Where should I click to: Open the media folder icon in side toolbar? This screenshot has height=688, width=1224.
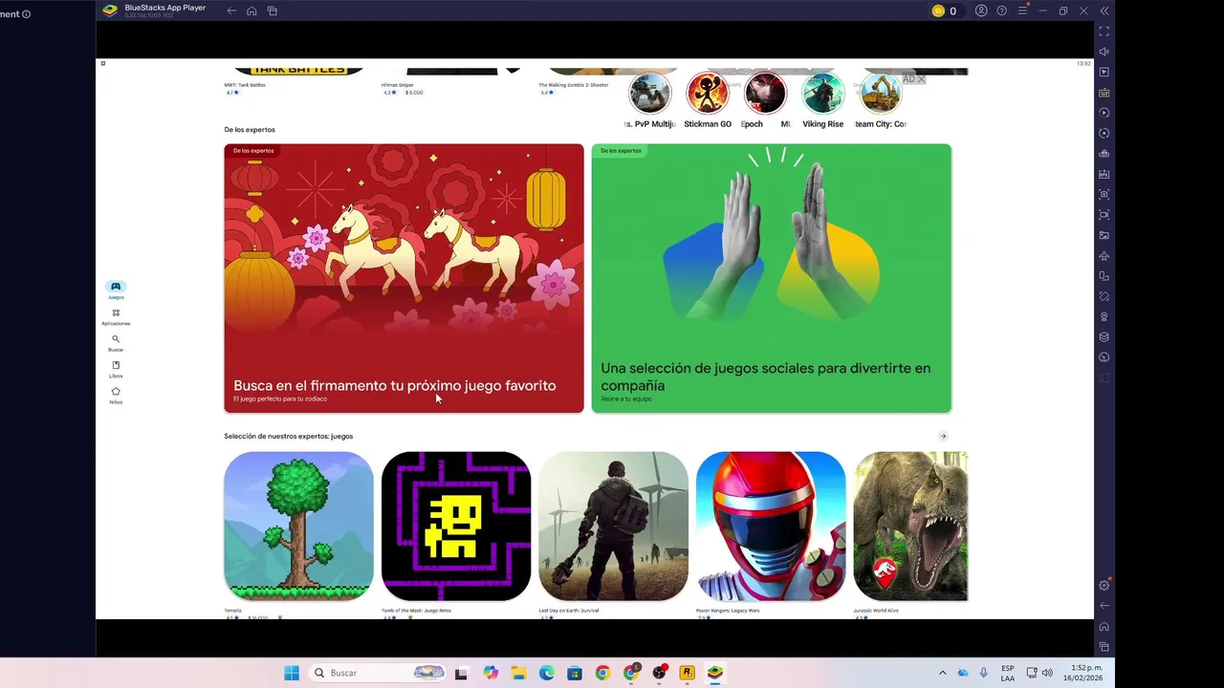tap(1104, 235)
